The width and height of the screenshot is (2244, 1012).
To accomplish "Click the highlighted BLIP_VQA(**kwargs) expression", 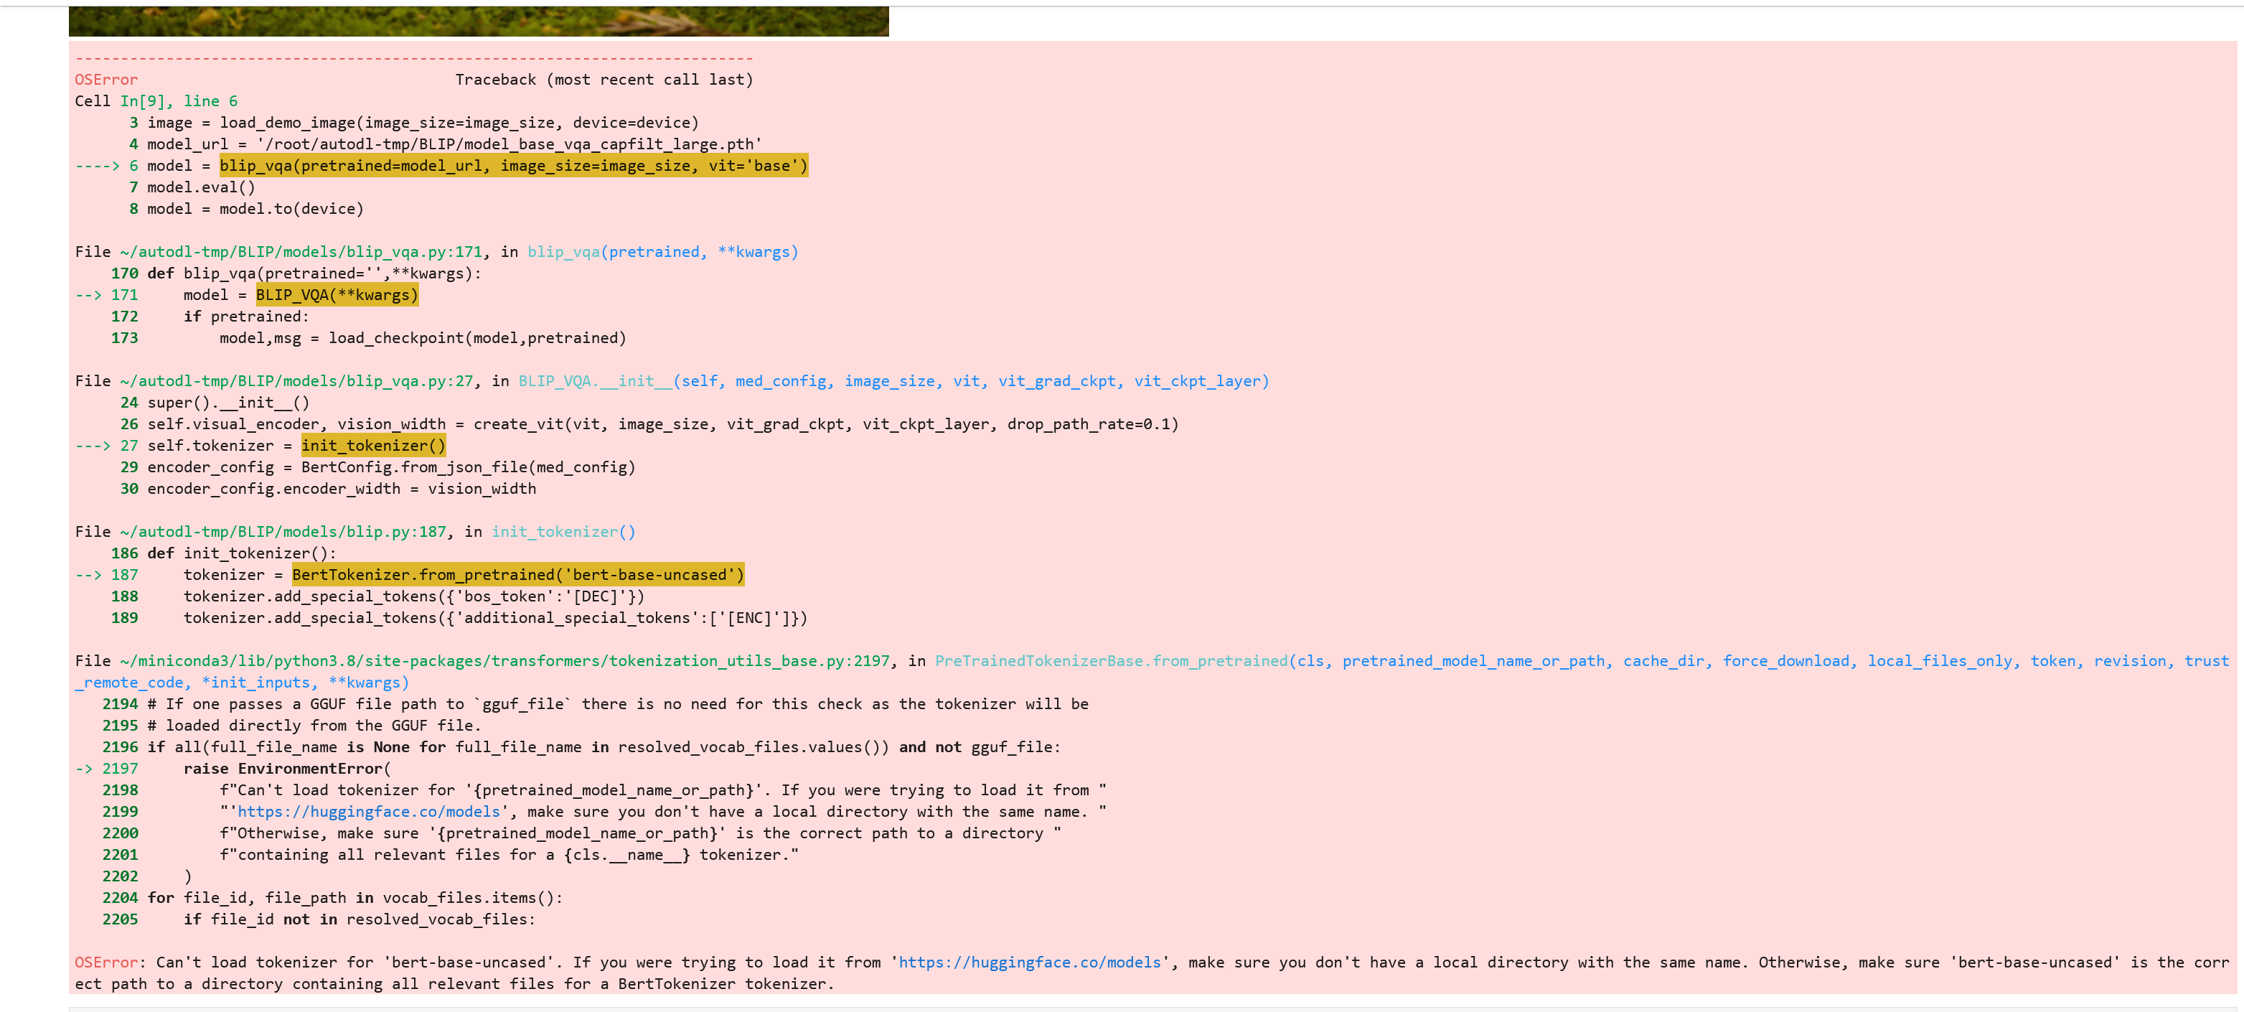I will click(337, 294).
